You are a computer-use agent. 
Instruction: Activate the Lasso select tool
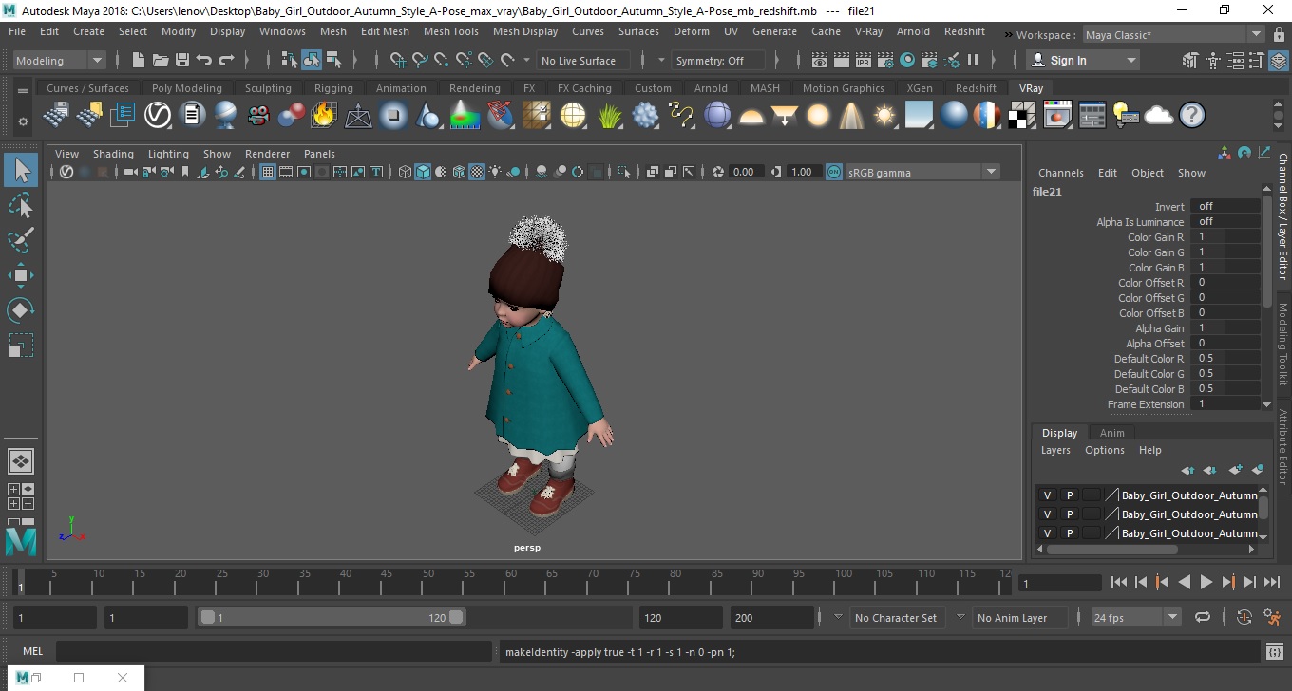pos(21,205)
